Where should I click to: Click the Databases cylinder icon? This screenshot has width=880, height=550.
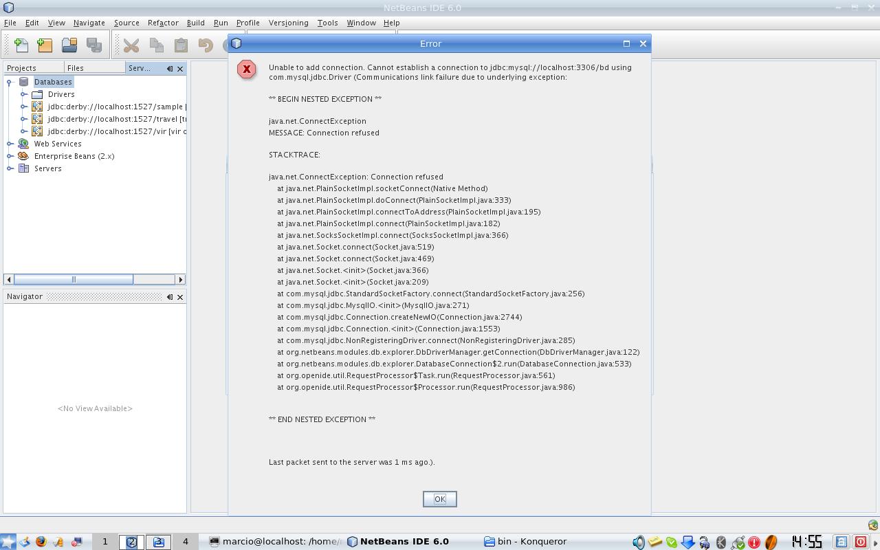pos(23,82)
